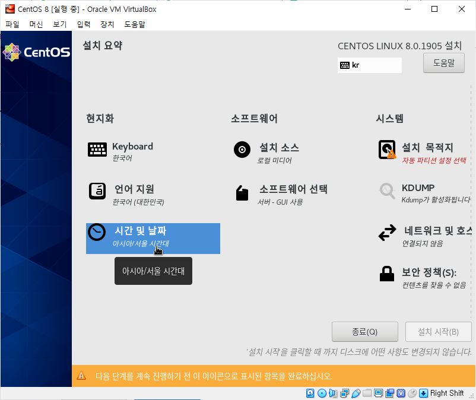Click VirtualBox mouse integration status icon
Viewport: 476px width, 400px height.
coord(412,393)
